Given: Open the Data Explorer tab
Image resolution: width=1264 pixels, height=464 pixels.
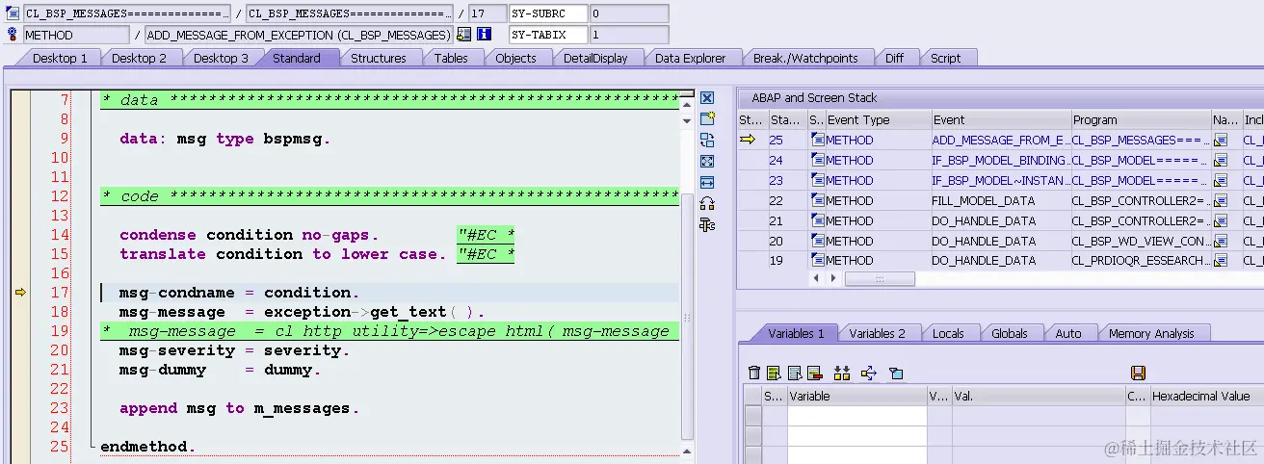Looking at the screenshot, I should (x=690, y=58).
